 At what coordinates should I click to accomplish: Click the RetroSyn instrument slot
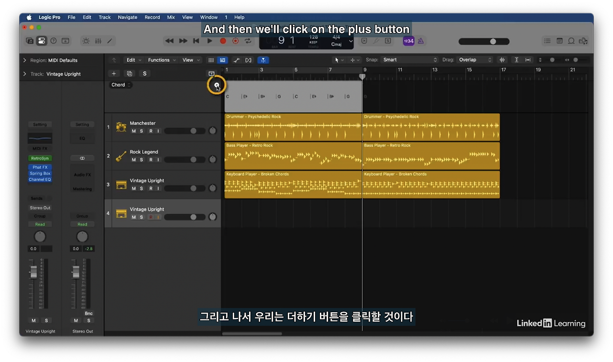[x=40, y=158]
